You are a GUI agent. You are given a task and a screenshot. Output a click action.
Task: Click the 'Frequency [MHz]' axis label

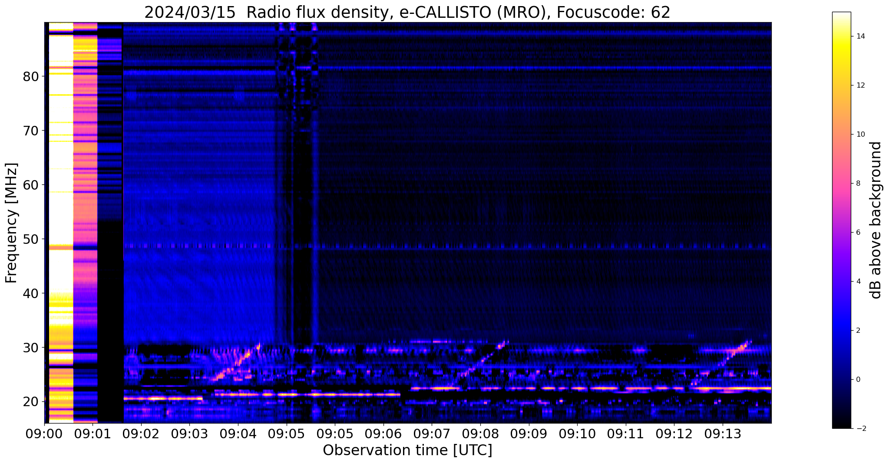coord(11,223)
